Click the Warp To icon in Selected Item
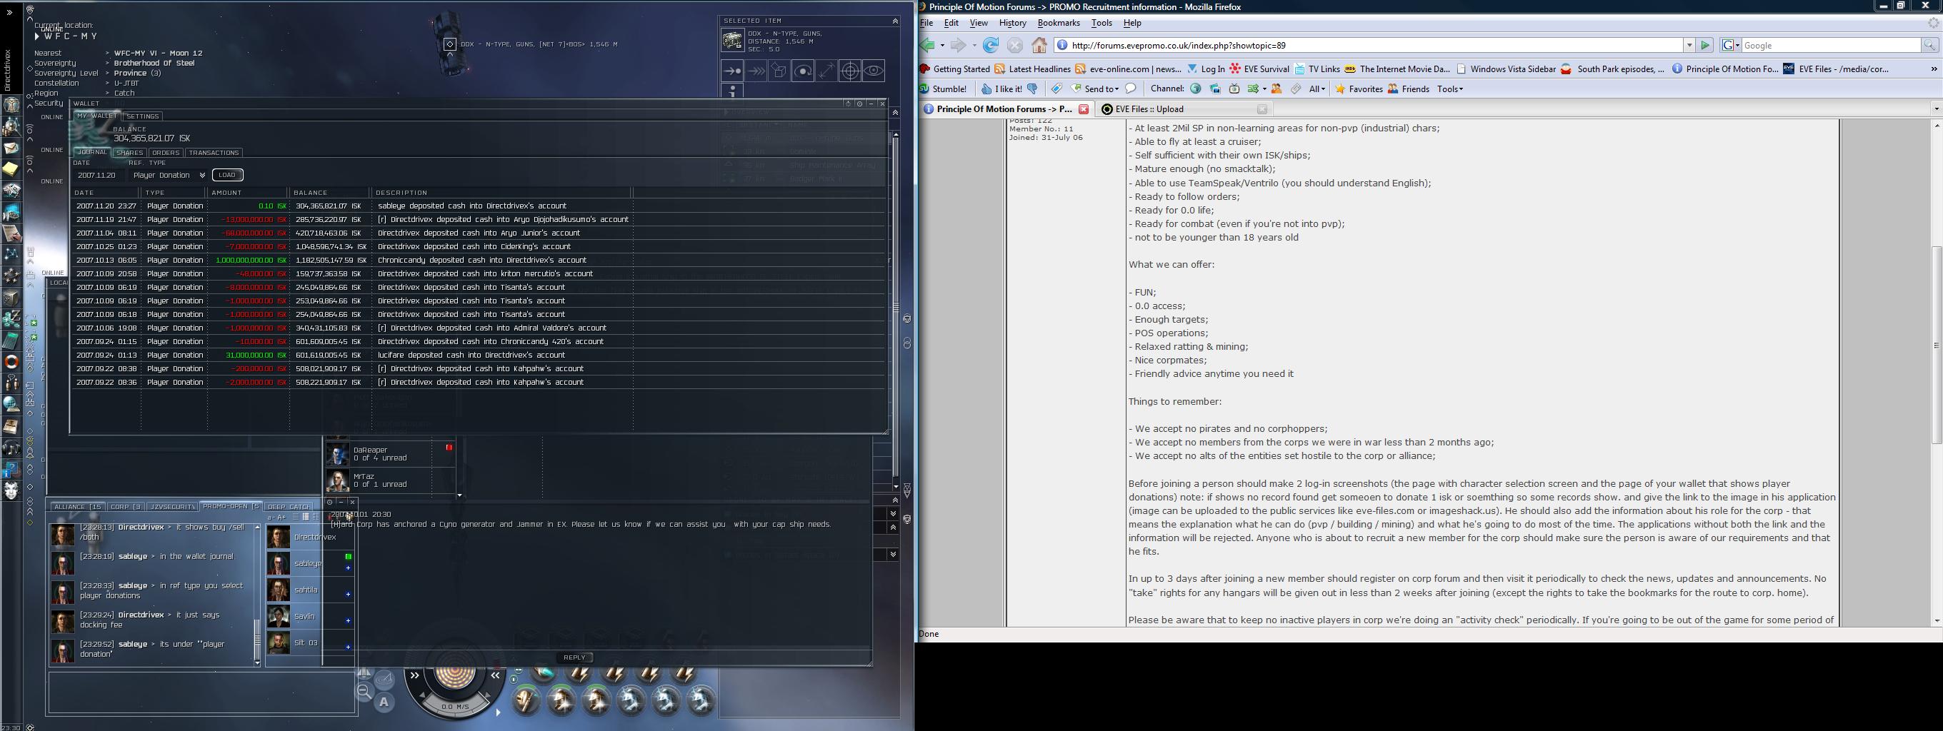The height and width of the screenshot is (731, 1943). coord(756,71)
